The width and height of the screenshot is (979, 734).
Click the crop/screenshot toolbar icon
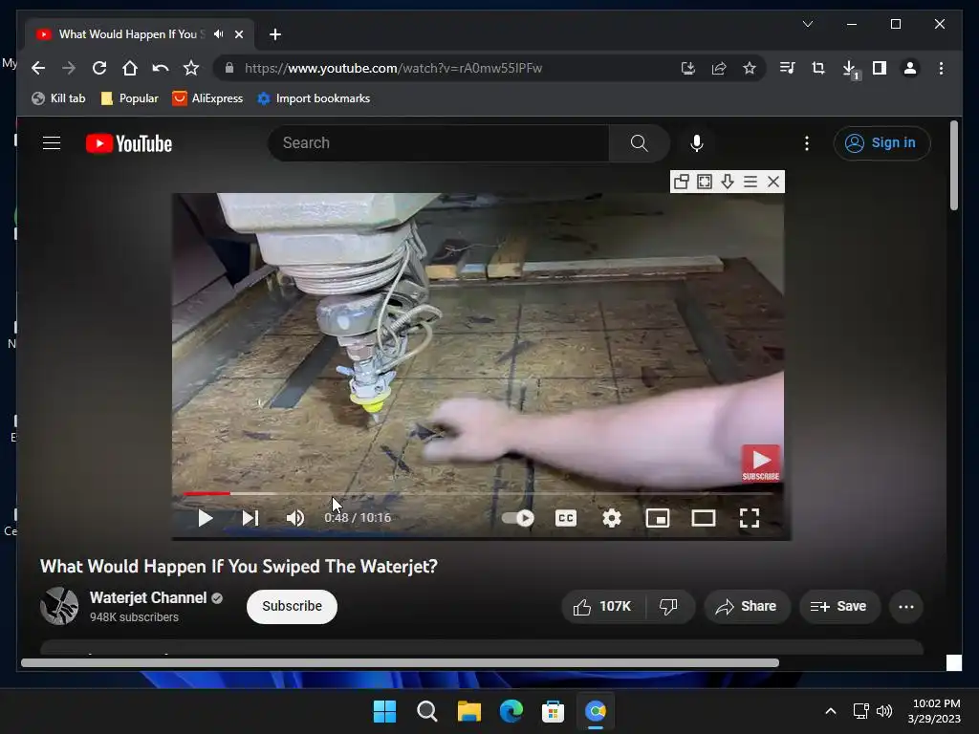(818, 68)
